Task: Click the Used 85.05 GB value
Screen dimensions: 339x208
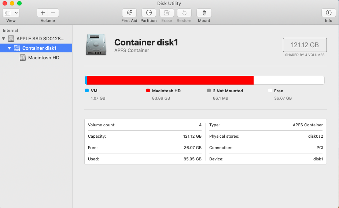Action: pos(192,159)
